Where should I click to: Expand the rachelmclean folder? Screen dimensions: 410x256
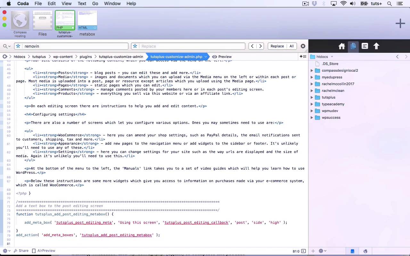tap(312, 91)
